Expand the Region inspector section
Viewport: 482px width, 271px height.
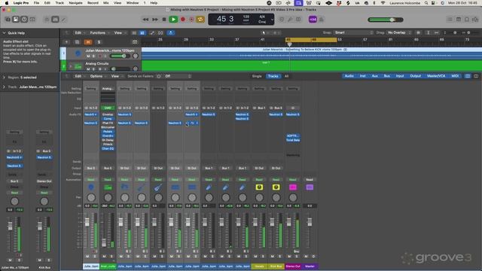[4, 78]
